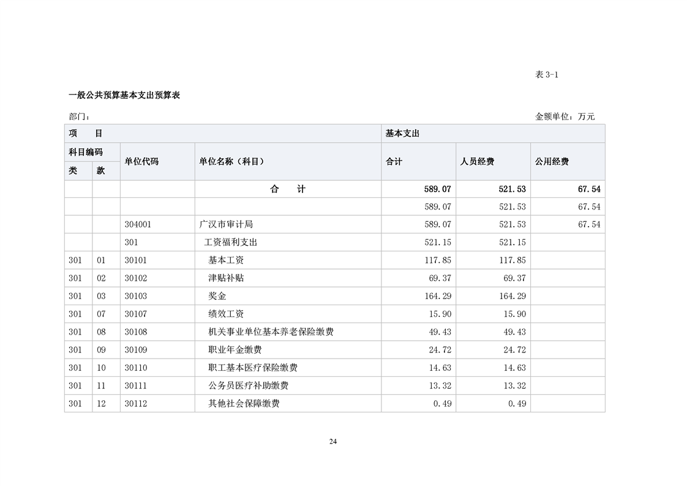Click the title 一般公共预算基本支出预算表
The image size is (687, 486).
pyautogui.click(x=124, y=95)
